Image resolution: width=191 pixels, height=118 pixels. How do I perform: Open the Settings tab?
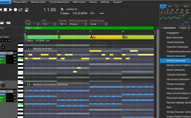[x=105, y=2]
